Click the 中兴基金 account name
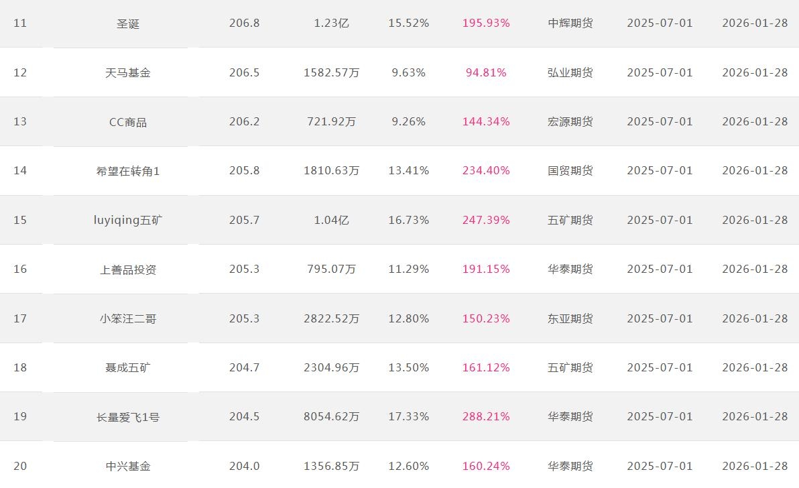The height and width of the screenshot is (488, 799). tap(128, 466)
